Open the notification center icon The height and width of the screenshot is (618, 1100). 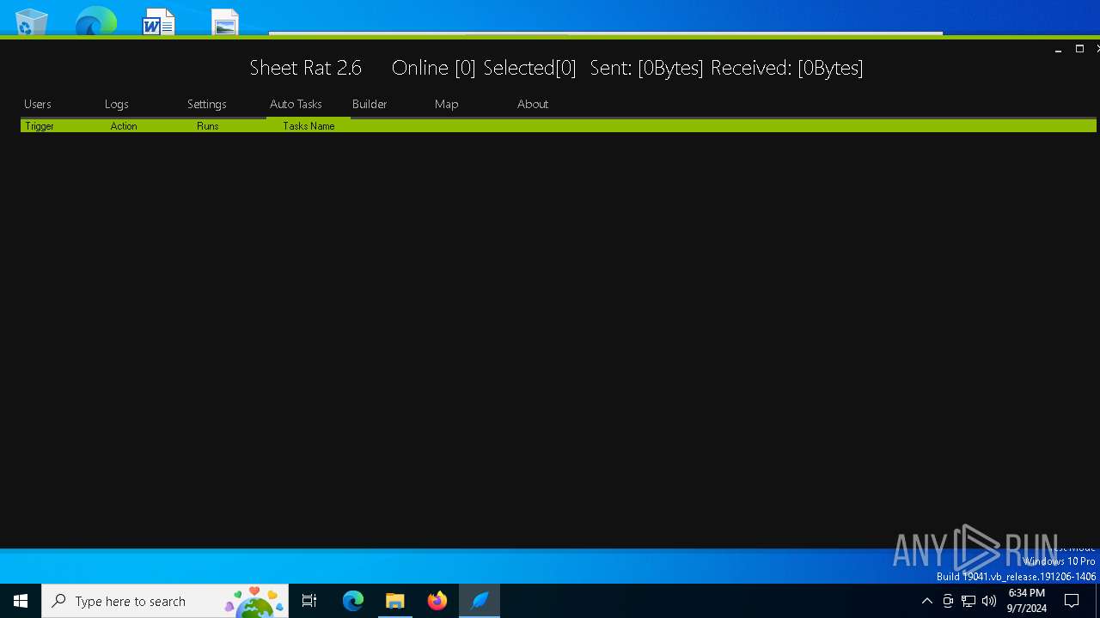[x=1072, y=601]
